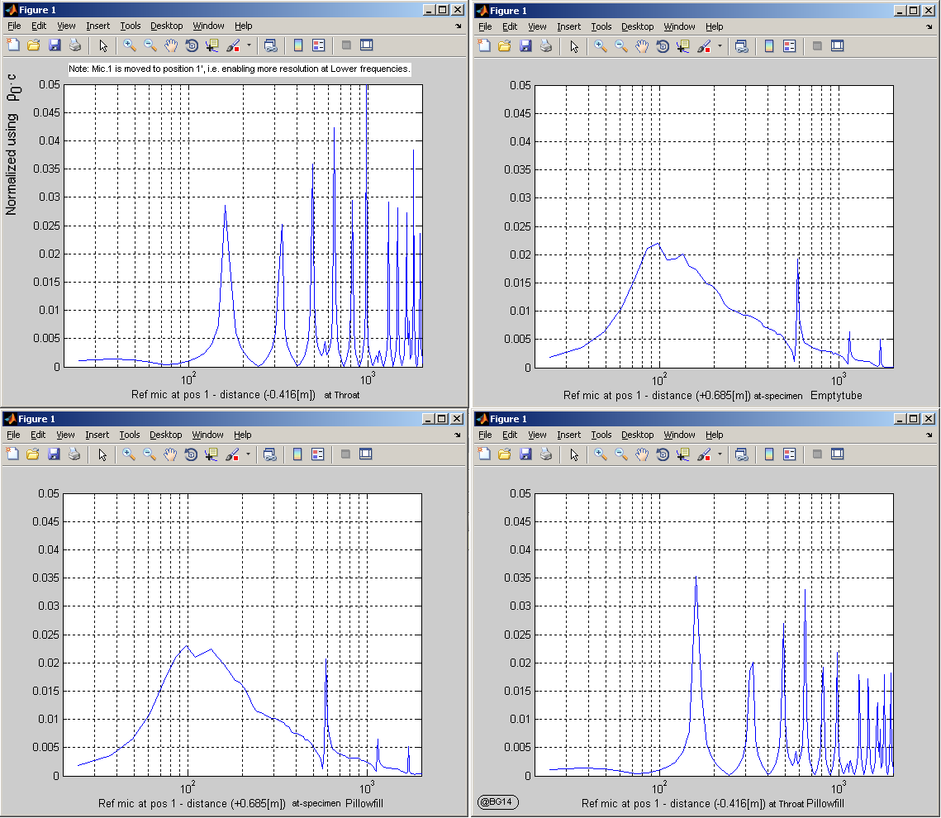941x818 pixels.
Task: Open brush color dropdown in the 'at Throat Pillowfill' figure
Action: (720, 454)
